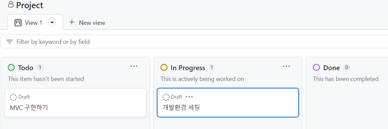Focus the Filter by keyword or field box

pyautogui.click(x=194, y=42)
